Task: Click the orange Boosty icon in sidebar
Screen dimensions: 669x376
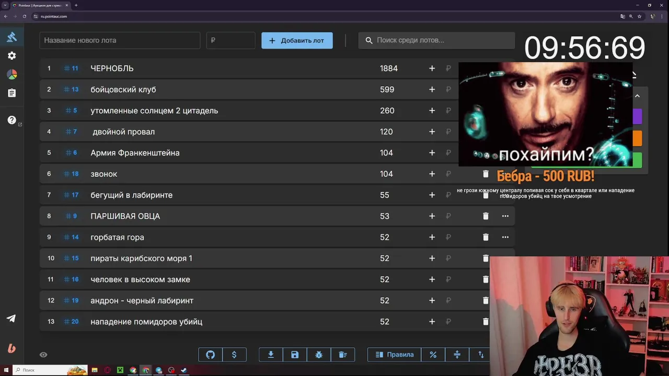Action: pyautogui.click(x=11, y=348)
